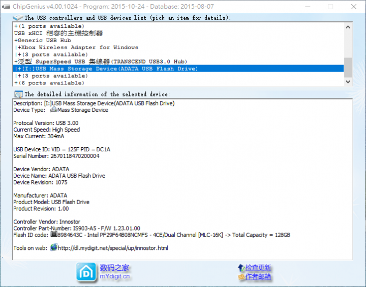Click the USB devices list header icon

pos(18,17)
